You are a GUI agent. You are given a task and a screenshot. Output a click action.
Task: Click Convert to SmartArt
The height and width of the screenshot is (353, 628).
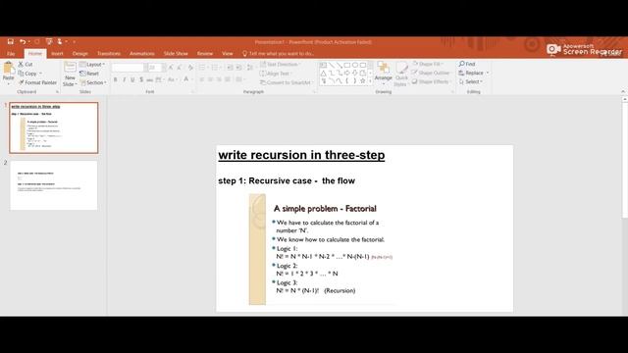[x=286, y=82]
